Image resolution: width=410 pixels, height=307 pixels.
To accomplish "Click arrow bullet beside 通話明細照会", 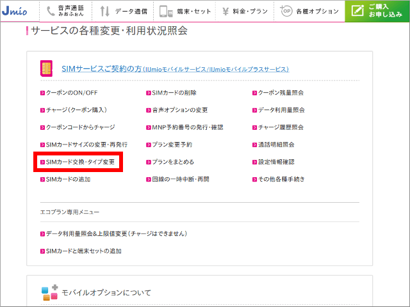I will (x=255, y=145).
